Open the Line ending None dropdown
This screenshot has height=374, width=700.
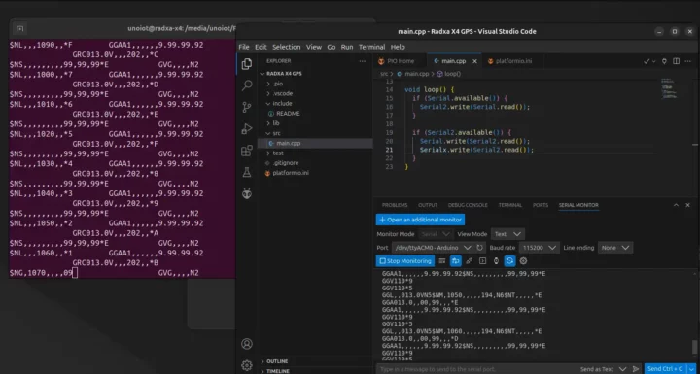(x=615, y=248)
